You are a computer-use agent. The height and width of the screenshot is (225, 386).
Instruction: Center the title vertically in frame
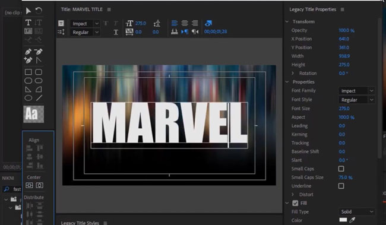[x=29, y=185]
